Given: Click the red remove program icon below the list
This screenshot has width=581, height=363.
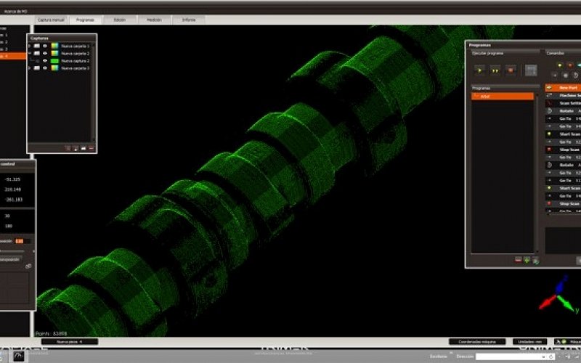Looking at the screenshot, I should pyautogui.click(x=518, y=259).
